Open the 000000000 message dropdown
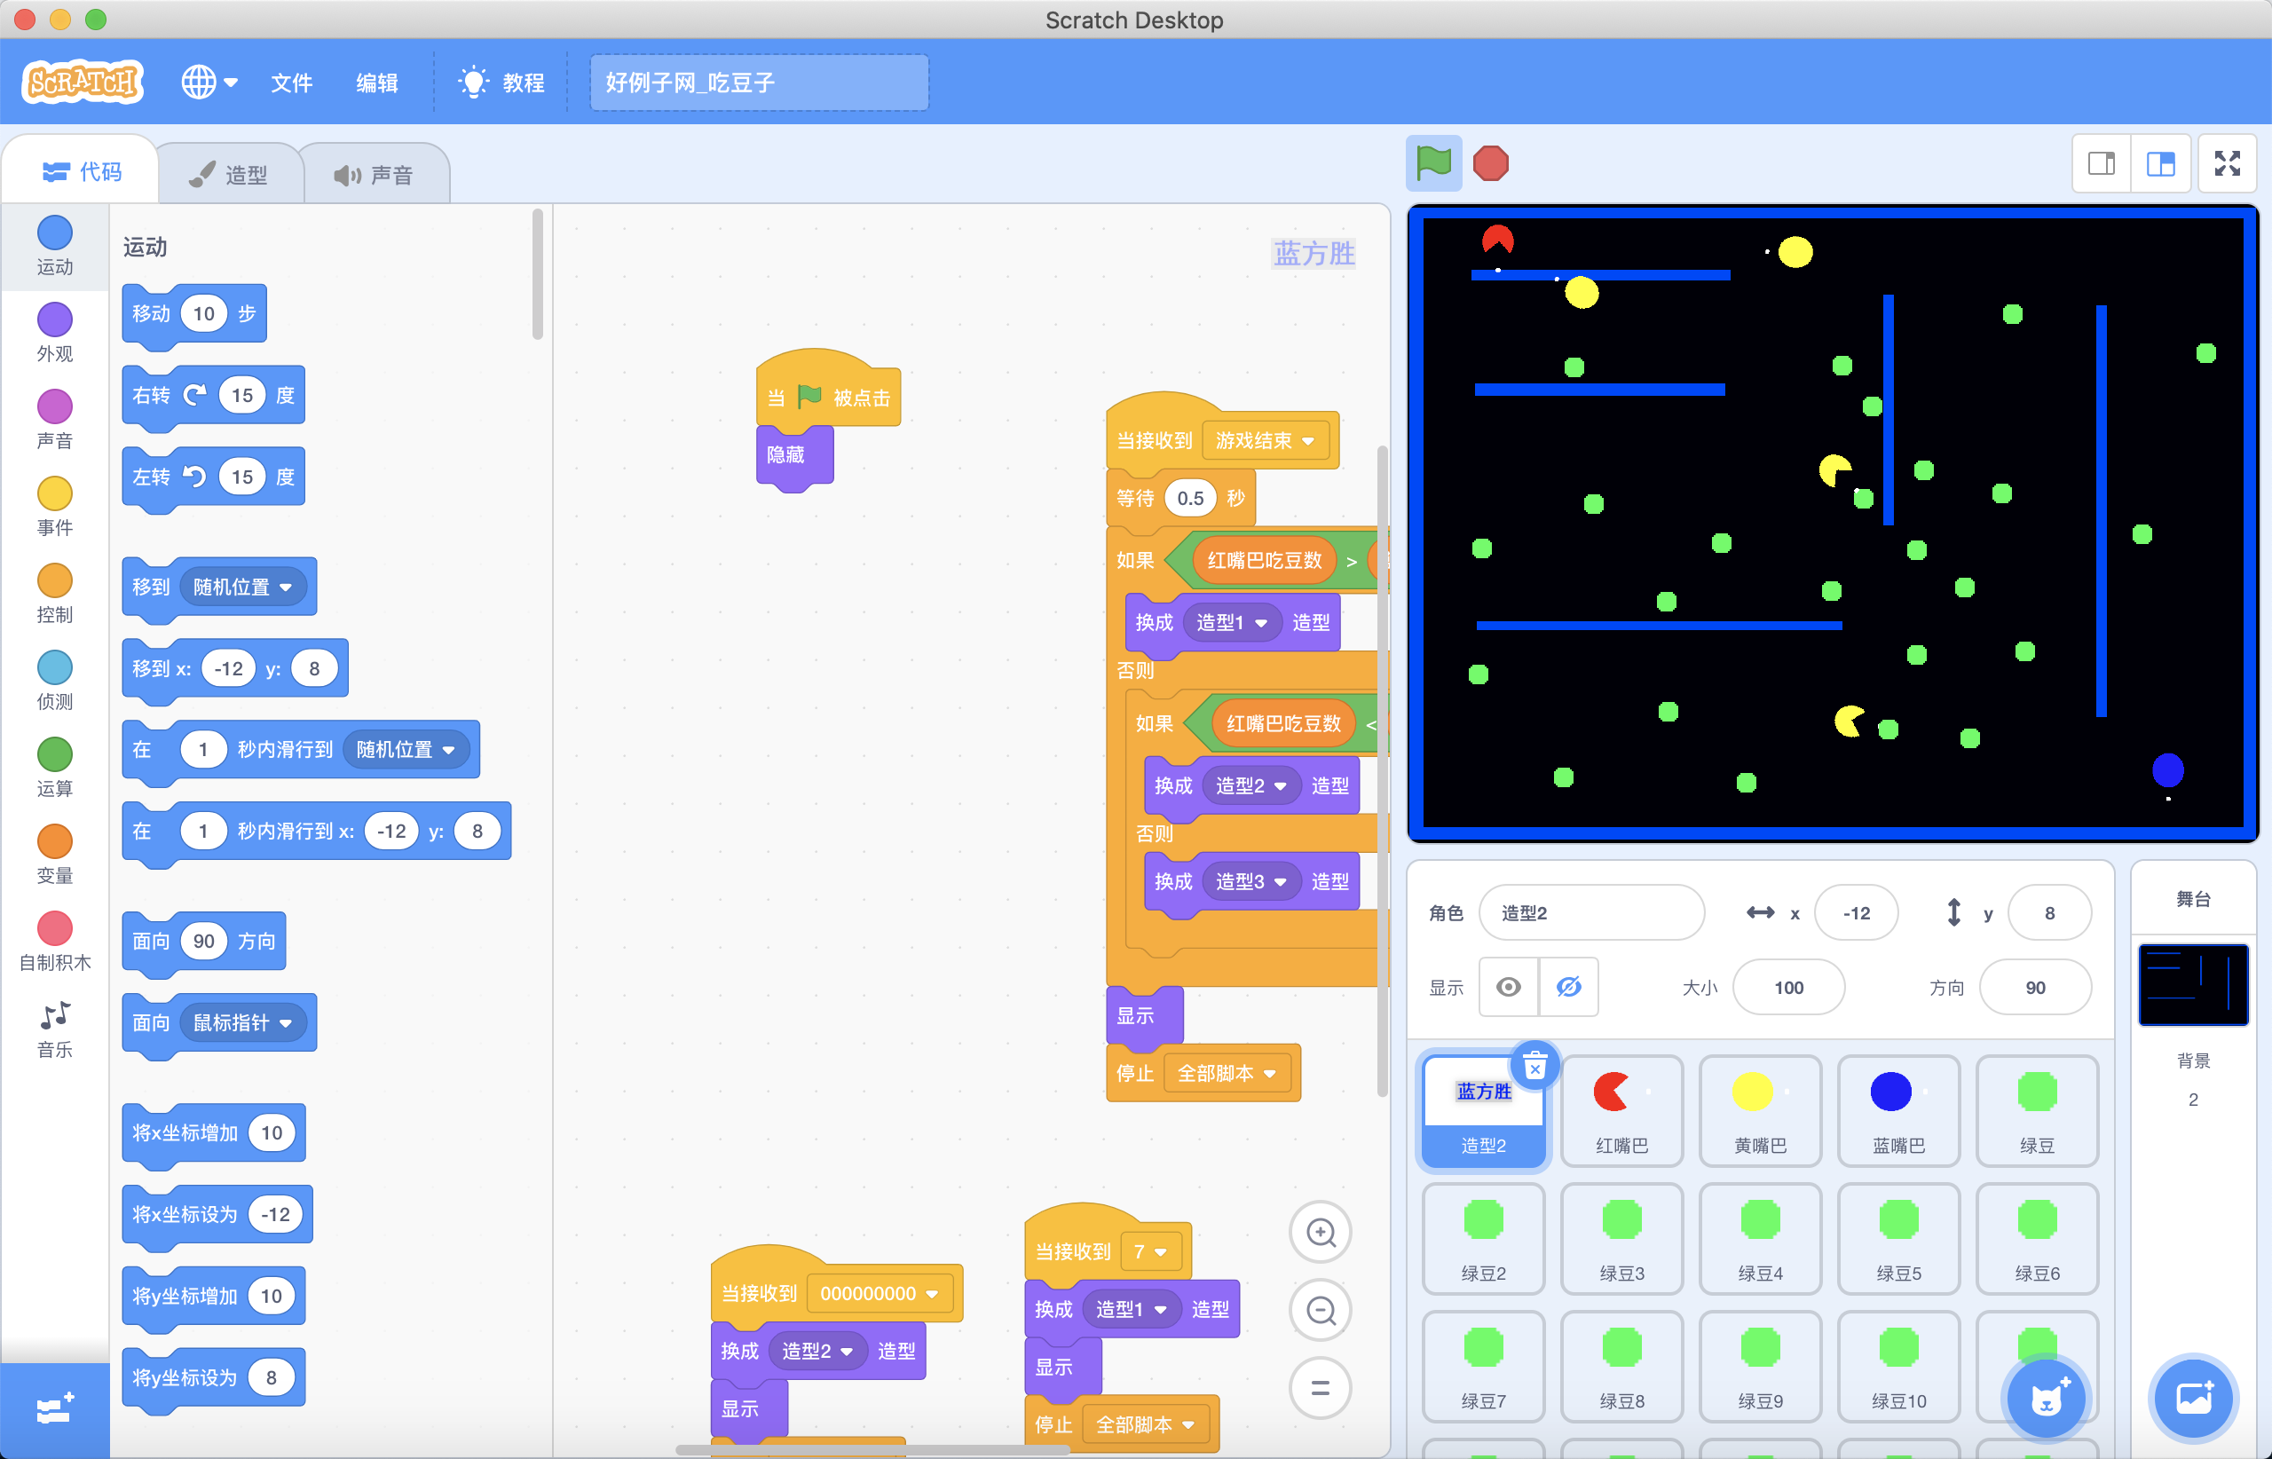Image resolution: width=2272 pixels, height=1459 pixels. (x=879, y=1293)
